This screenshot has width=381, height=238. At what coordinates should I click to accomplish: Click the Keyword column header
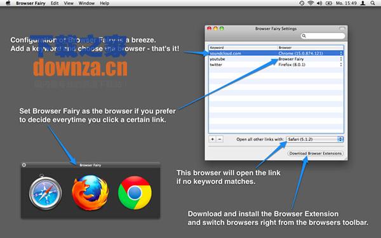(x=243, y=48)
